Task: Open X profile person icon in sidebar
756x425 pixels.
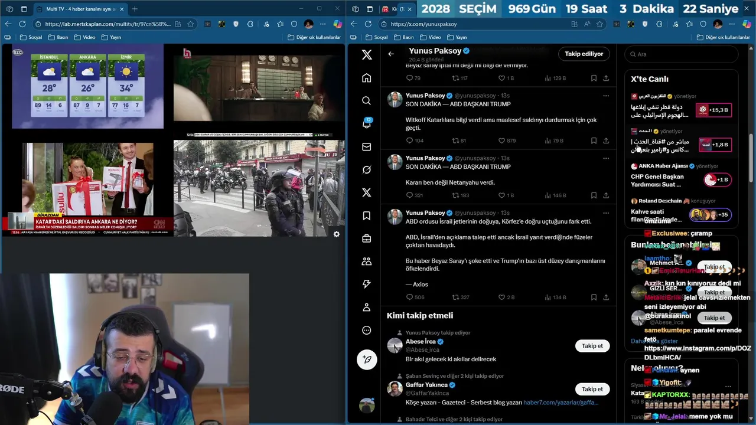Action: [x=367, y=308]
